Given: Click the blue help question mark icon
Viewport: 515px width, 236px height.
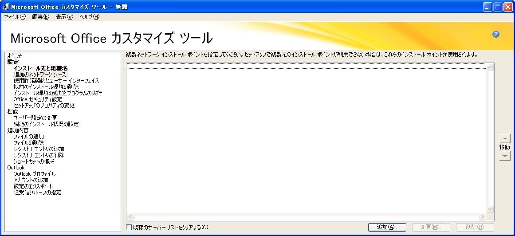Looking at the screenshot, I should (x=496, y=35).
